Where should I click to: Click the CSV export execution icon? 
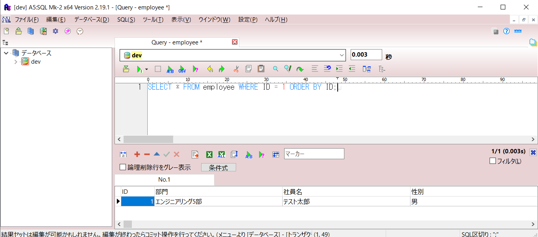coord(182,69)
